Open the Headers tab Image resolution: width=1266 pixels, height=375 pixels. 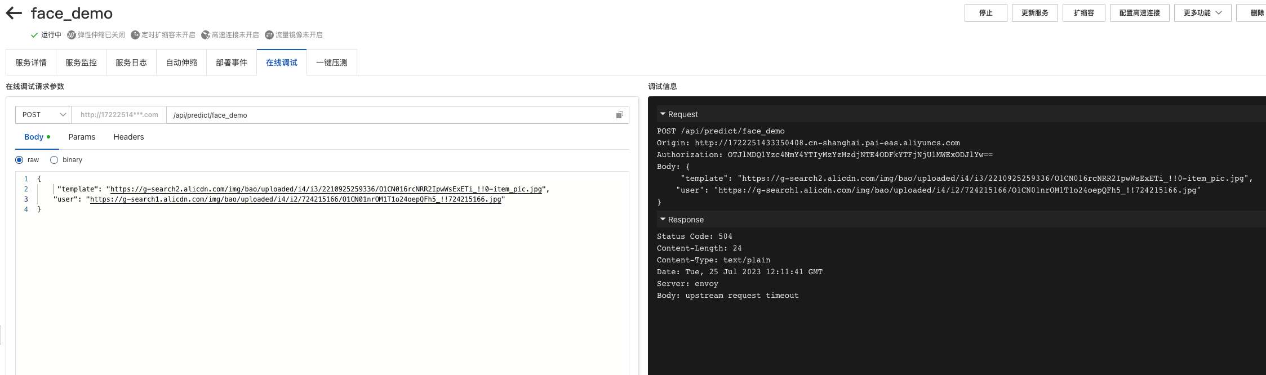click(128, 137)
